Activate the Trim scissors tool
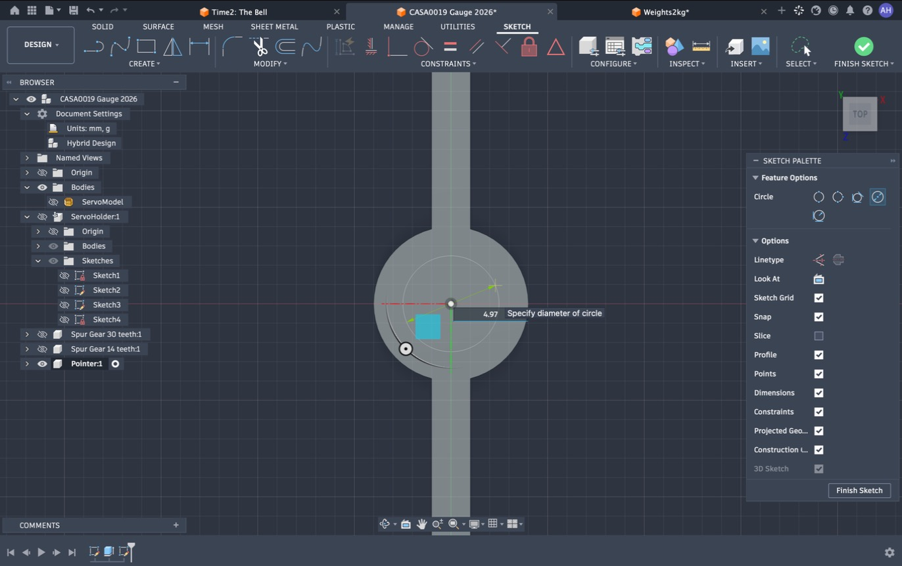Screen dimensions: 902x566 [x=259, y=46]
